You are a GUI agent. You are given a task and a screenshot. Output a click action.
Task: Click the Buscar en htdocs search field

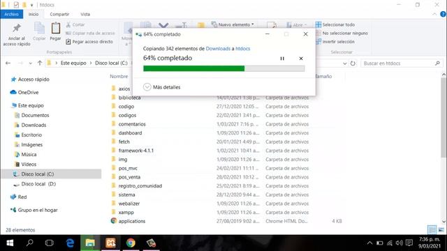[x=402, y=63]
